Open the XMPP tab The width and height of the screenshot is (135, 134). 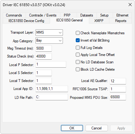99,21
